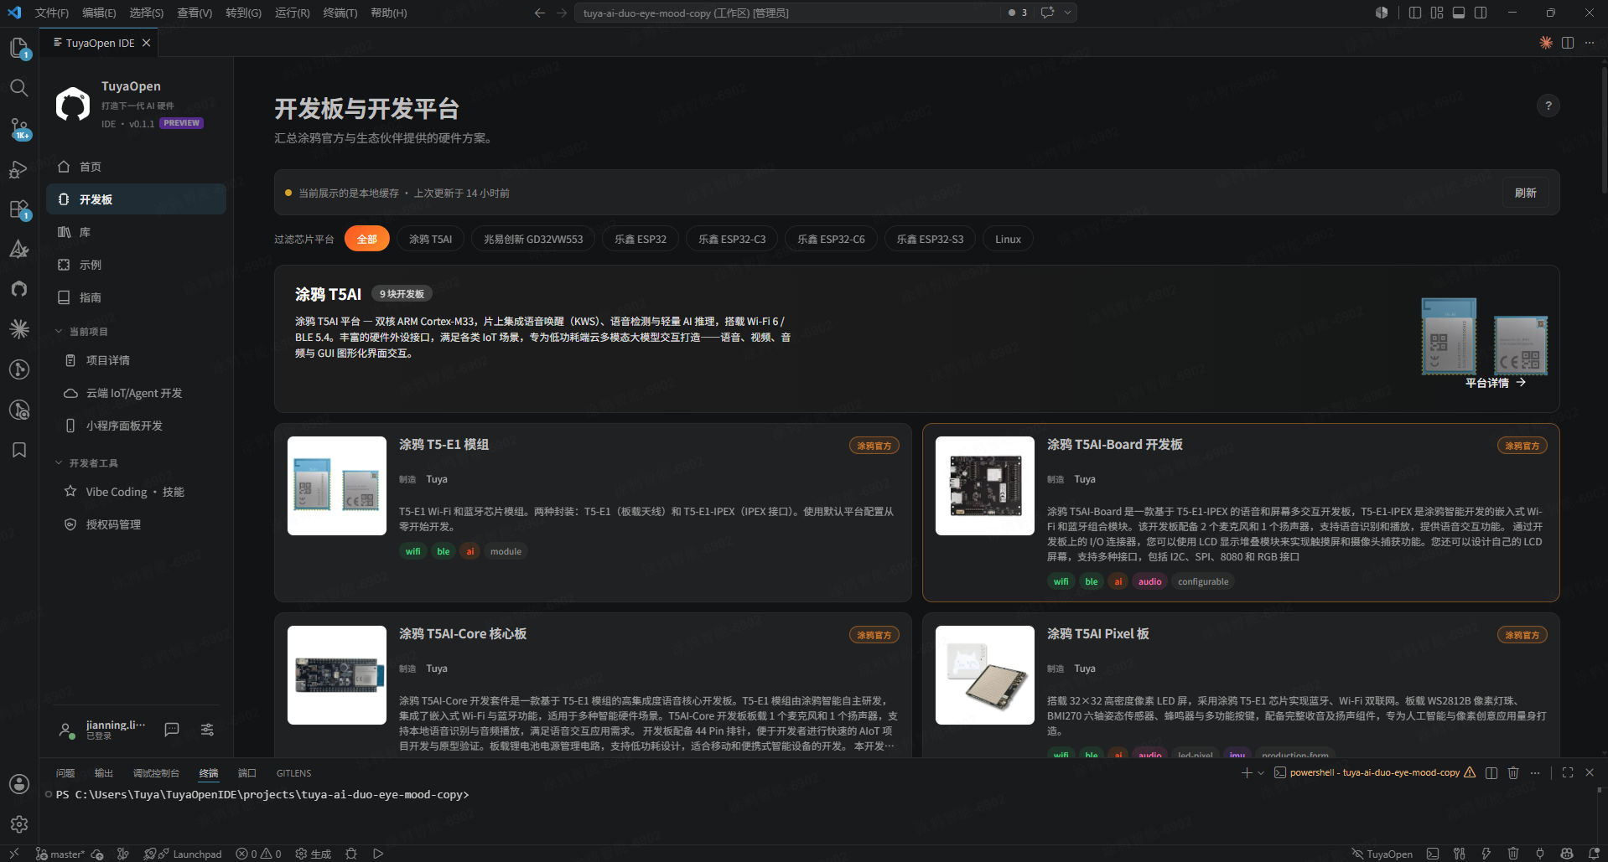Switch to the GITLENS panel tab
The width and height of the screenshot is (1608, 862).
pyautogui.click(x=293, y=772)
